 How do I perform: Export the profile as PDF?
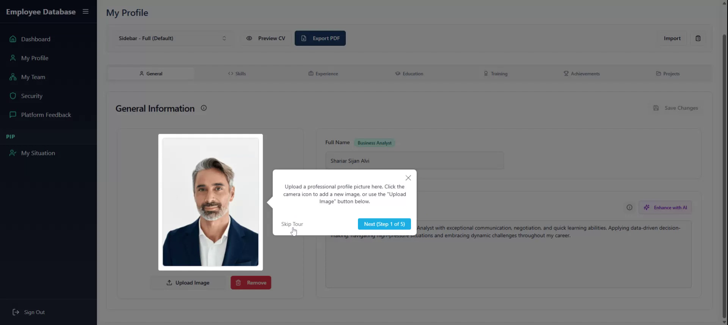pyautogui.click(x=320, y=38)
